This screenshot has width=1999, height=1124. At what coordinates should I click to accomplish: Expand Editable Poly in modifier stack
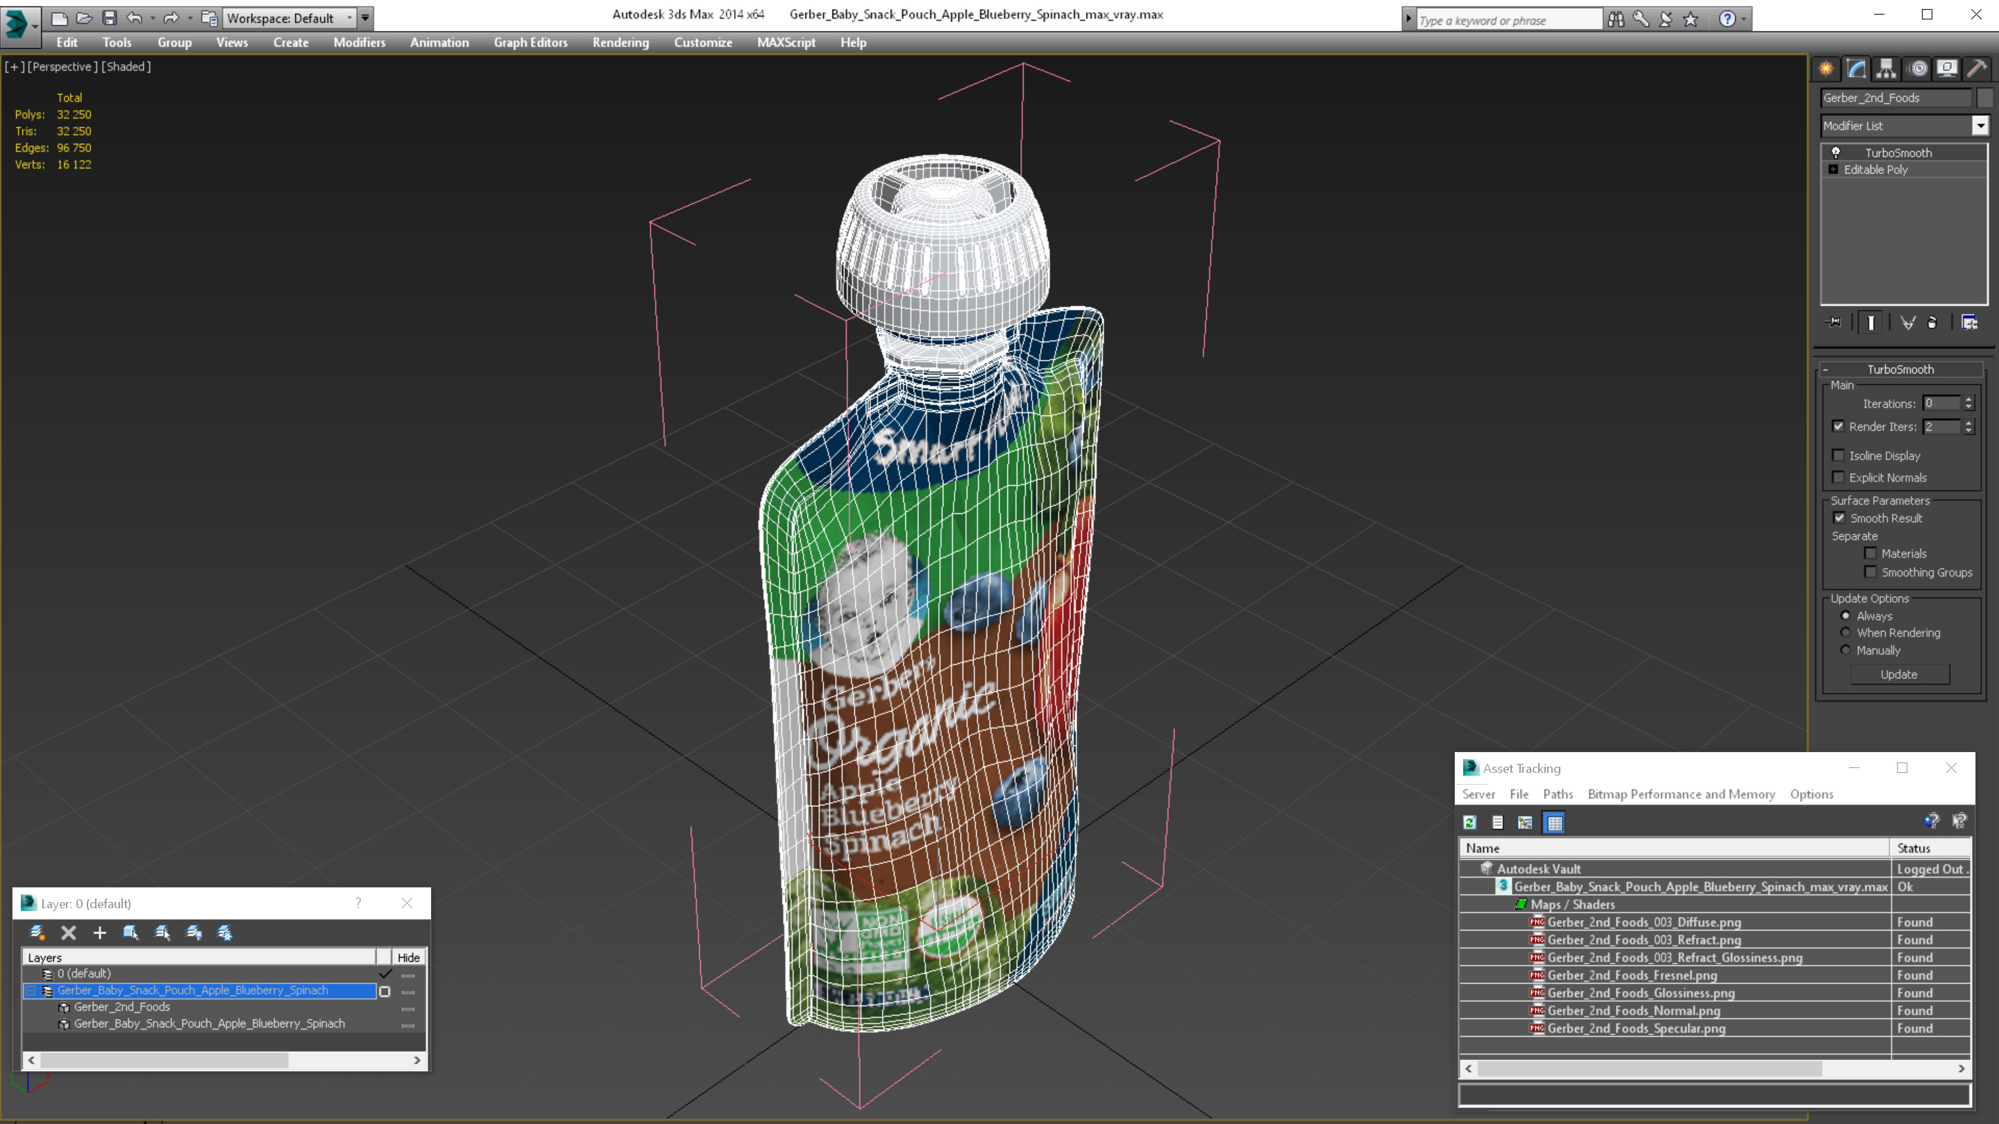tap(1833, 170)
